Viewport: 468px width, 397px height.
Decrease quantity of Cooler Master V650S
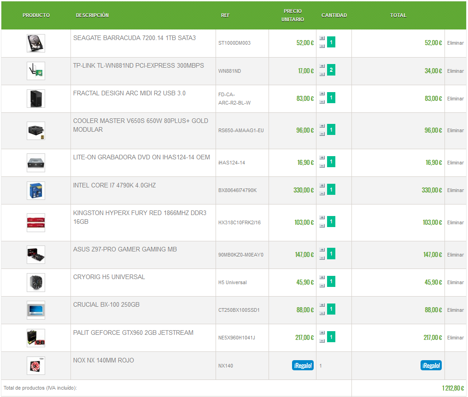click(x=322, y=134)
